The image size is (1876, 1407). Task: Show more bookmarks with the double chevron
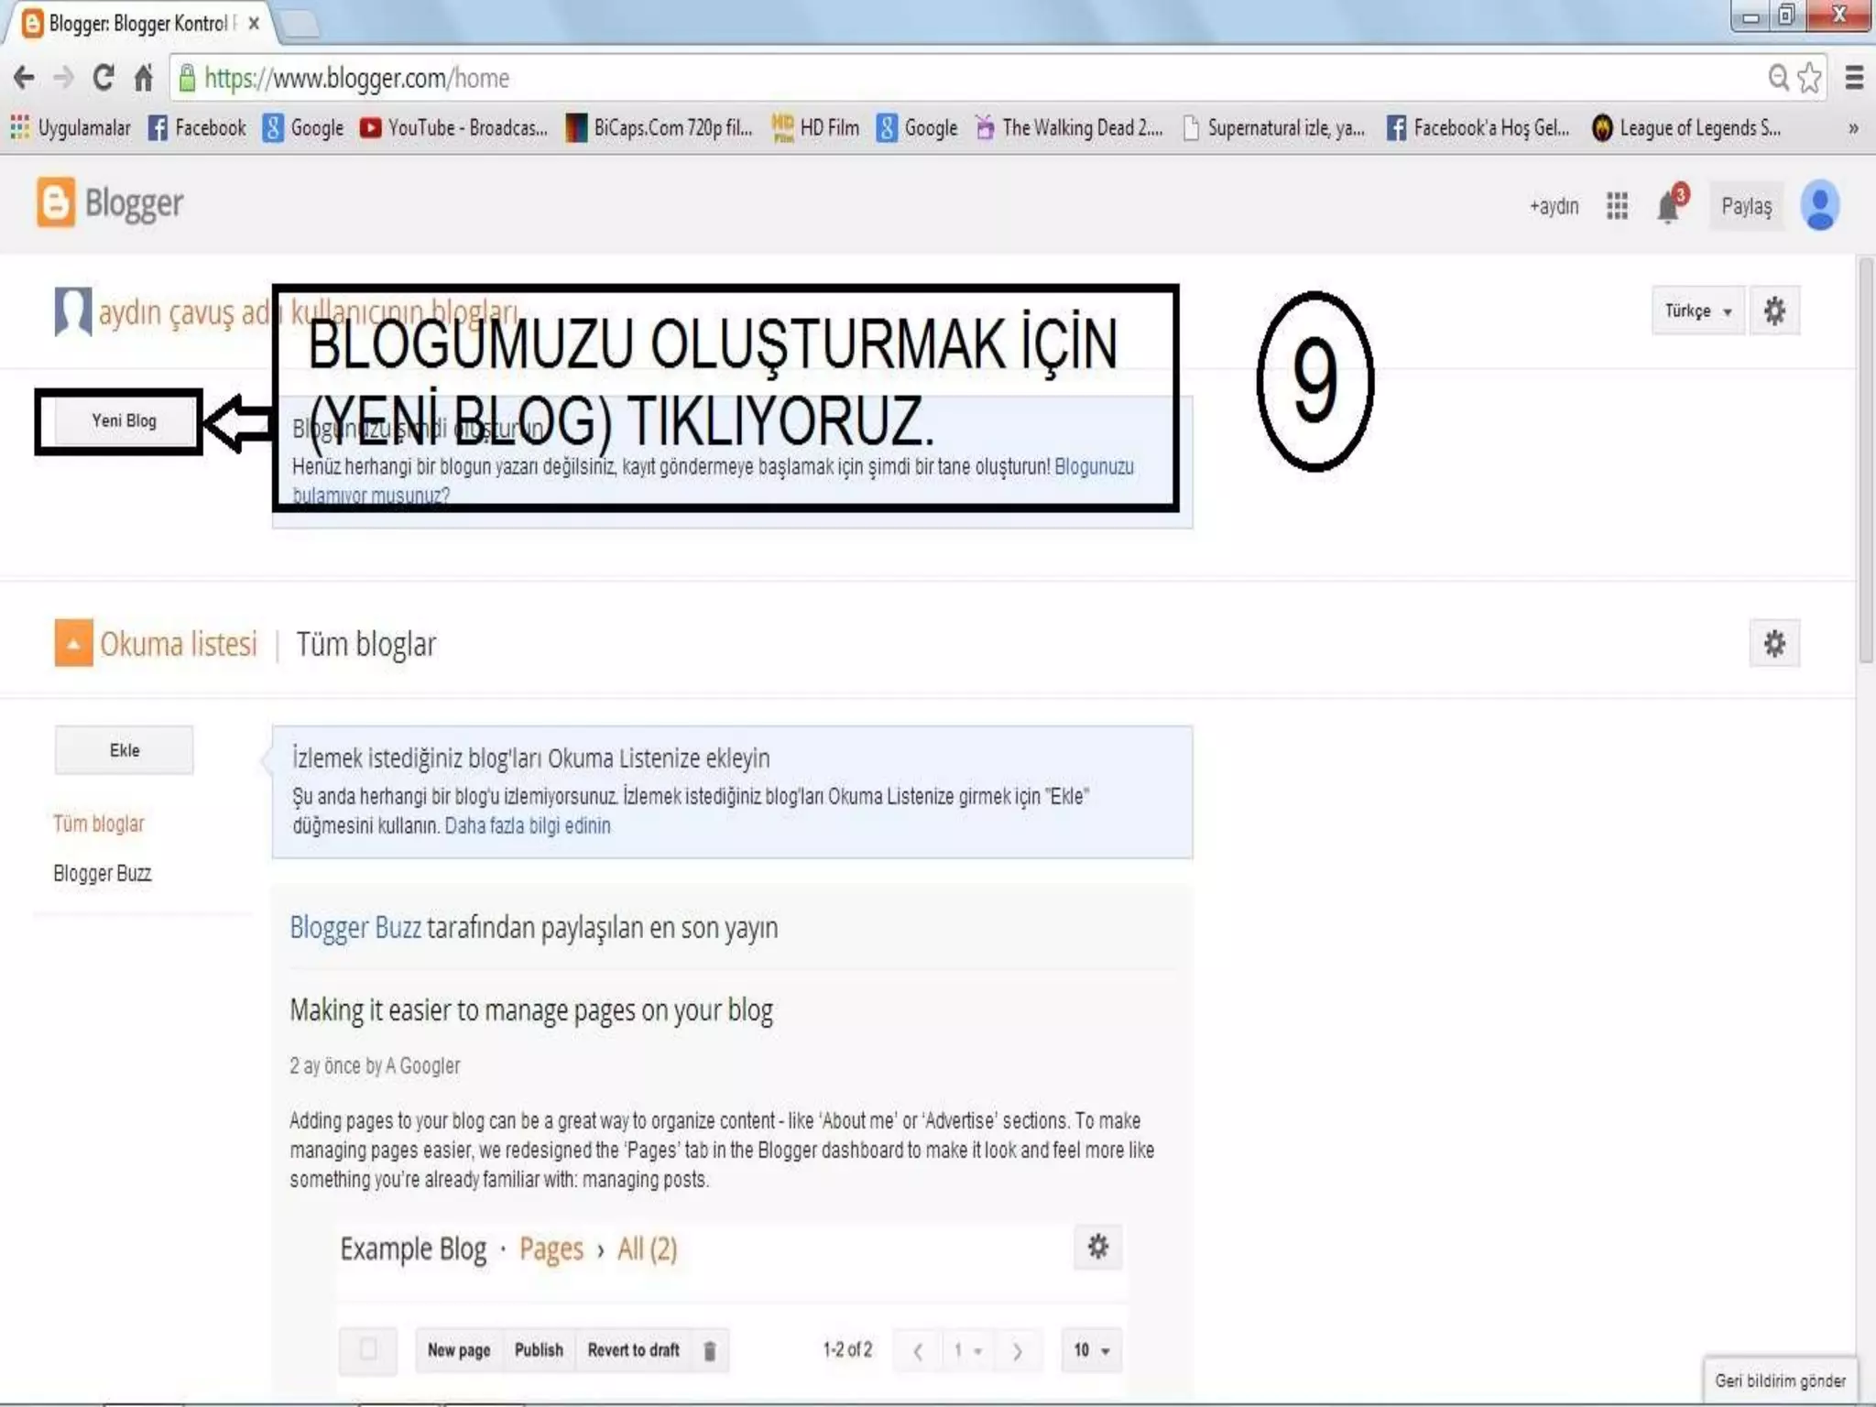1853,128
